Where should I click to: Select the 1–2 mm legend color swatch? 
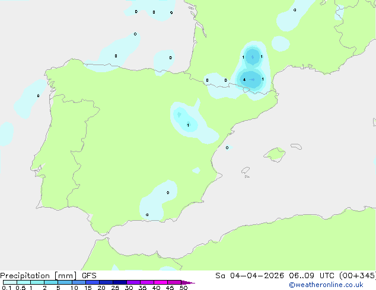click(37, 282)
